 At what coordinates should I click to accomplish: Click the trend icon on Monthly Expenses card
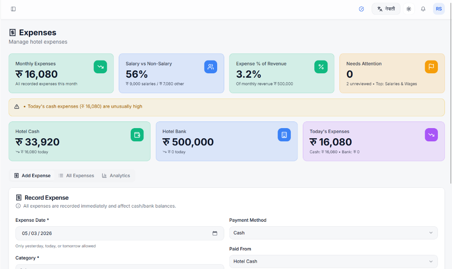click(x=100, y=67)
